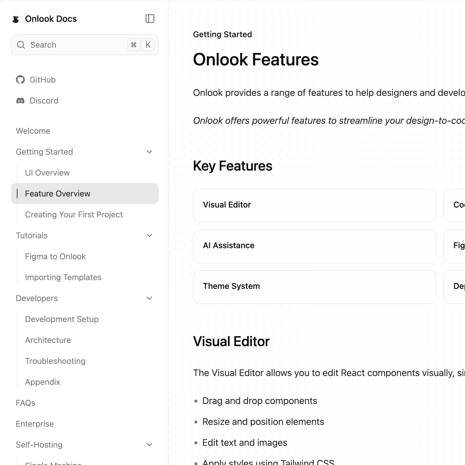Open the GitHub icon link
This screenshot has width=465, height=465.
tap(20, 80)
